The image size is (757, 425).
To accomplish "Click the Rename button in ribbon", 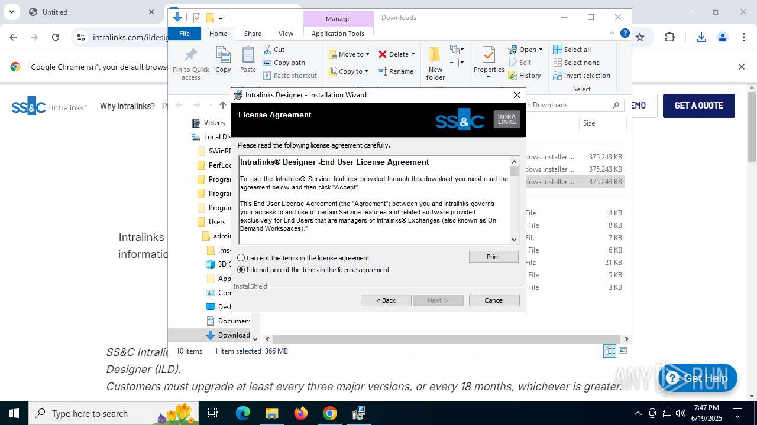I will [x=396, y=71].
